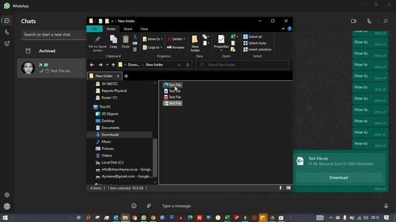Open Move to dropdown
This screenshot has height=222, width=396.
(153, 39)
